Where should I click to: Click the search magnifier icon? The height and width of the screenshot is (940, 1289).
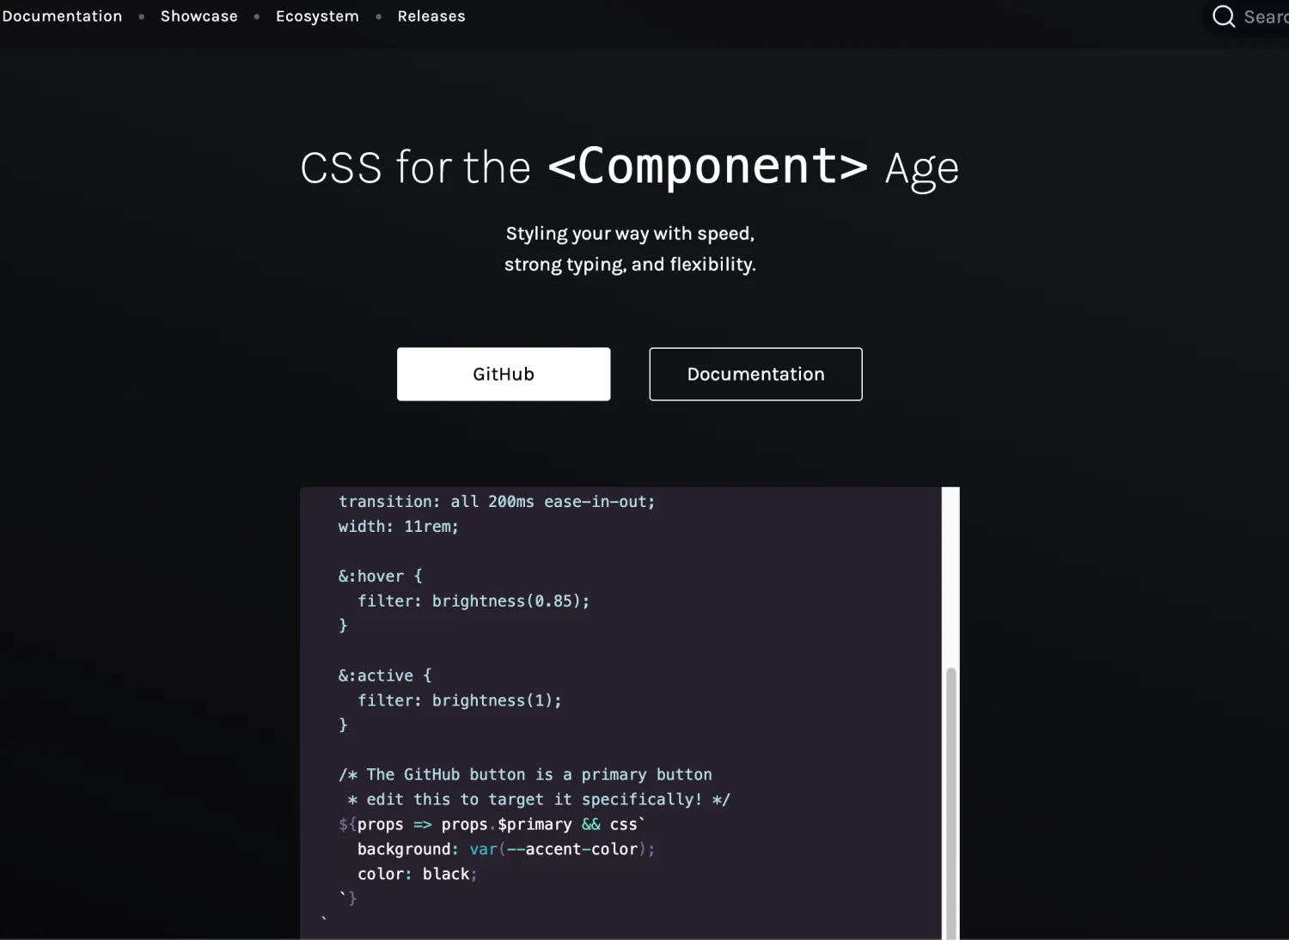click(1223, 16)
